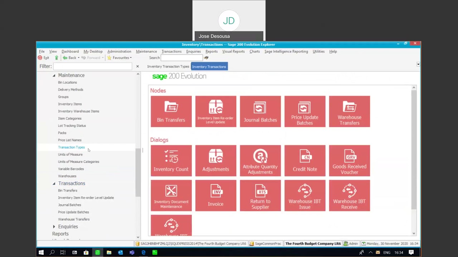The image size is (458, 257).
Task: Switch to the Inventory Transactions tab
Action: point(209,67)
